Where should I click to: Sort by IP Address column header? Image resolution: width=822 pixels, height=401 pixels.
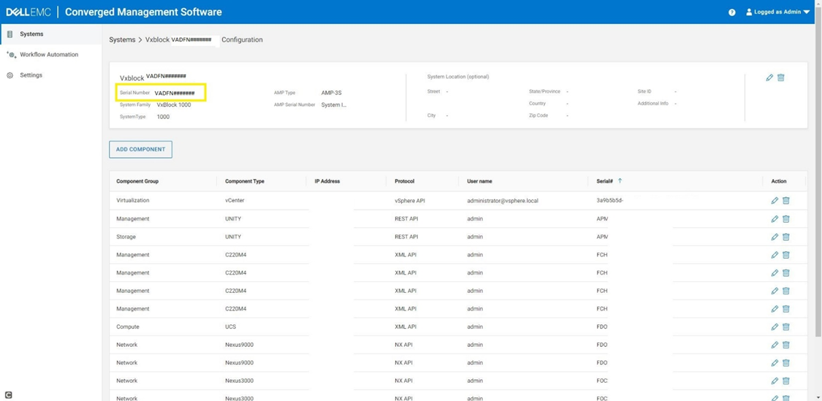(327, 181)
